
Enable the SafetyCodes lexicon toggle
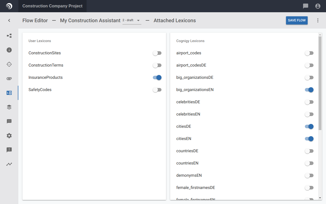(x=157, y=90)
